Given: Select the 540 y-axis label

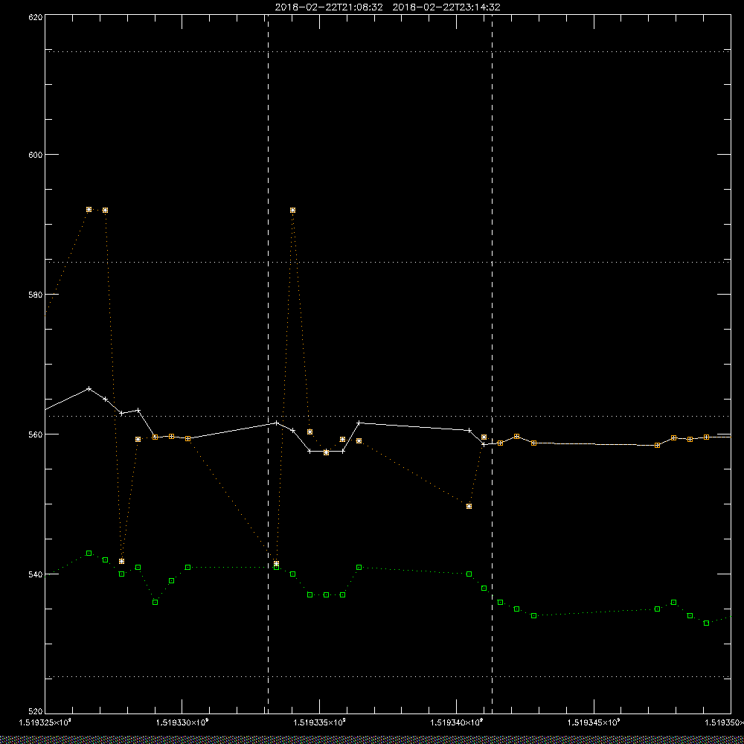Looking at the screenshot, I should [36, 574].
